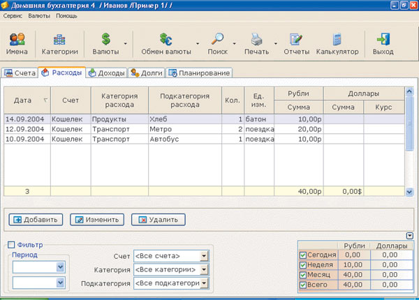This screenshot has width=419, height=300.
Task: Click the Печать printer icon
Action: point(256,39)
